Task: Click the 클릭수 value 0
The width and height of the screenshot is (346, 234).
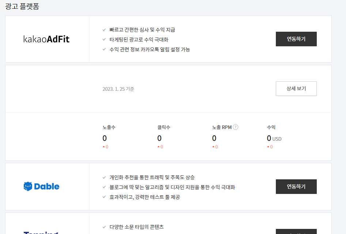Action: pyautogui.click(x=159, y=138)
